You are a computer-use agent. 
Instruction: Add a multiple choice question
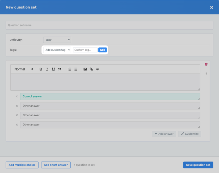click(22, 165)
